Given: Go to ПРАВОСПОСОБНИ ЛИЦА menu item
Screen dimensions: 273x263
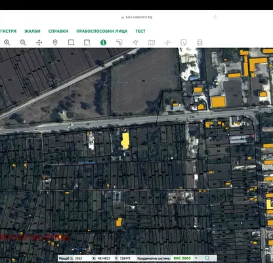Looking at the screenshot, I should (x=102, y=31).
